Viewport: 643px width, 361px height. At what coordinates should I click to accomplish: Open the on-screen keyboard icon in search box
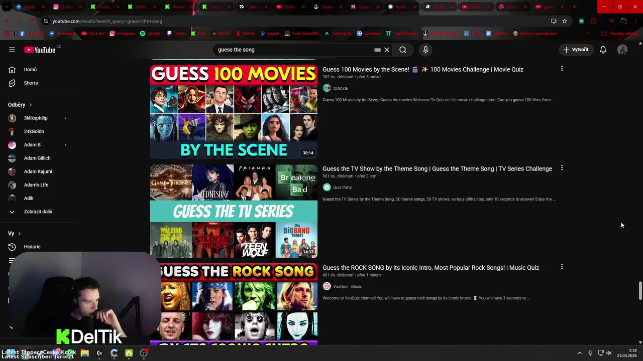click(x=377, y=50)
